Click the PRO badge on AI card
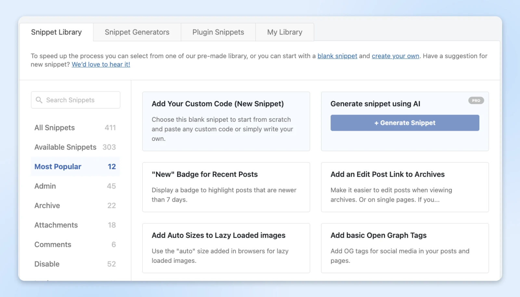Viewport: 520px width, 297px height. pyautogui.click(x=476, y=101)
